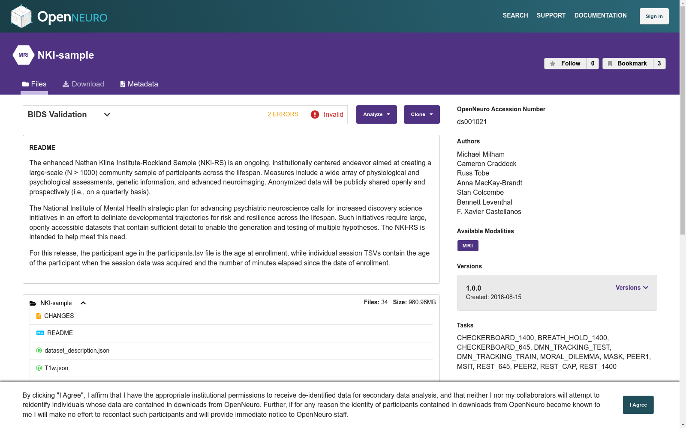Open SUPPORT in top navigation
The image size is (686, 428).
[551, 15]
